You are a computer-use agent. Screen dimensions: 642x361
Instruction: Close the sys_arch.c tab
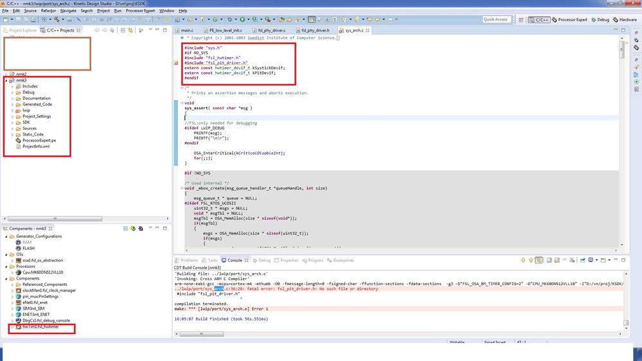tap(368, 30)
